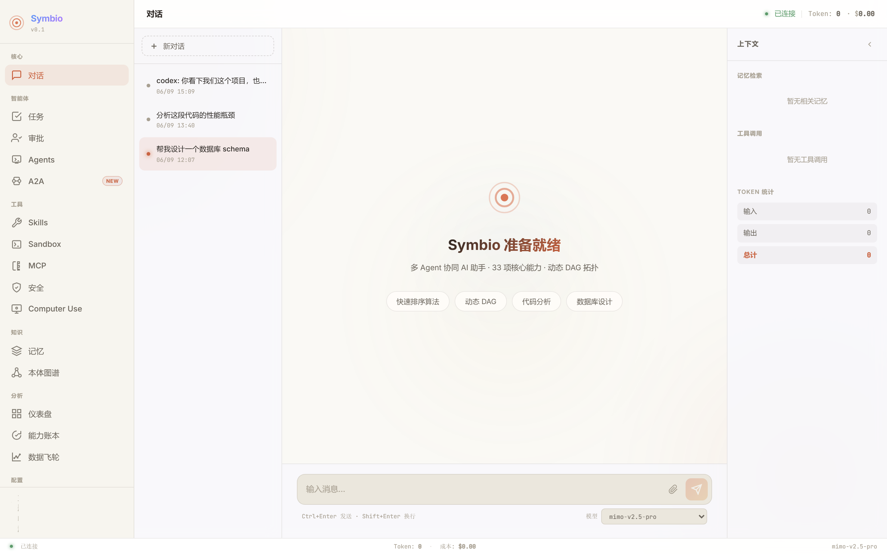Open 安全 shield icon
Image resolution: width=887 pixels, height=554 pixels.
pos(17,288)
